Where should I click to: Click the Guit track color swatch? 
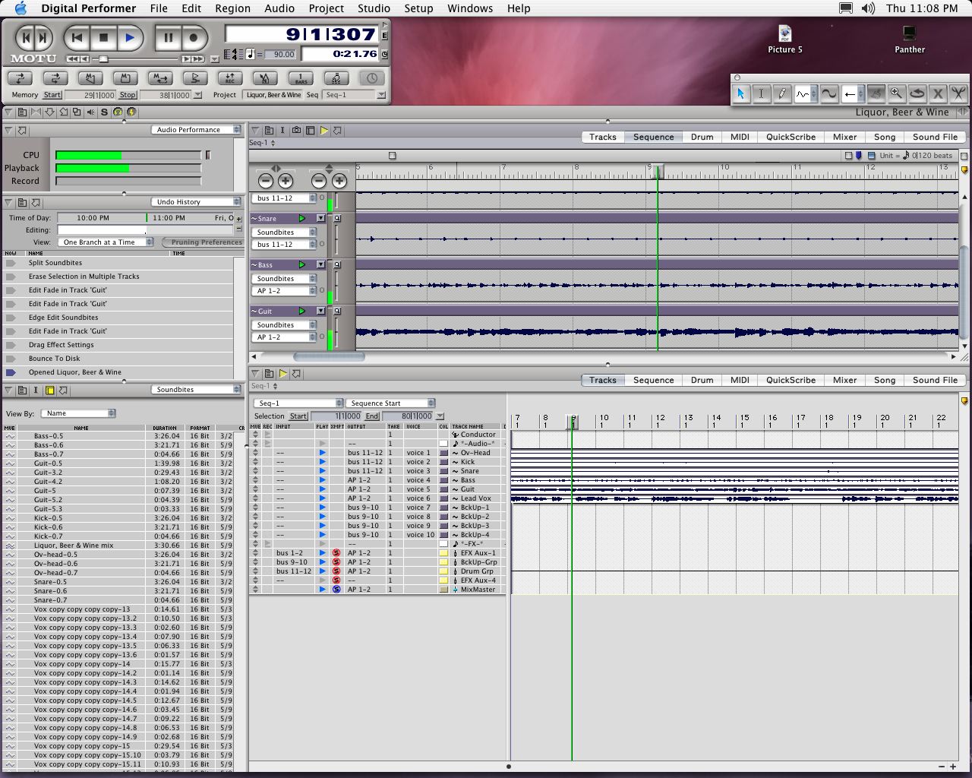(x=443, y=489)
